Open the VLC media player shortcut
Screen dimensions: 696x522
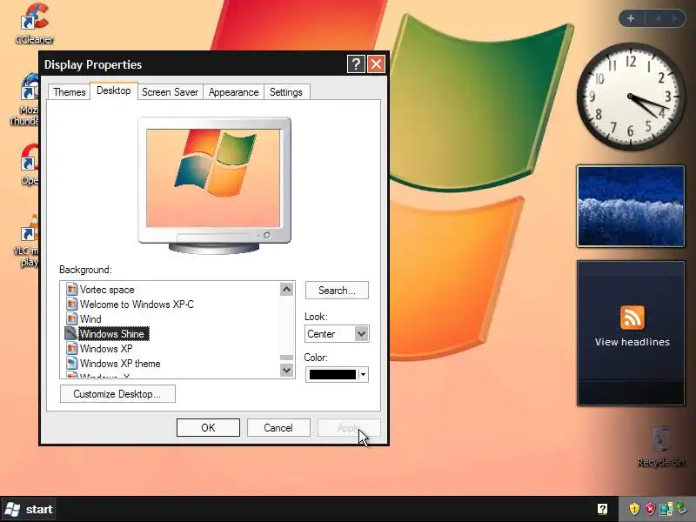click(28, 242)
